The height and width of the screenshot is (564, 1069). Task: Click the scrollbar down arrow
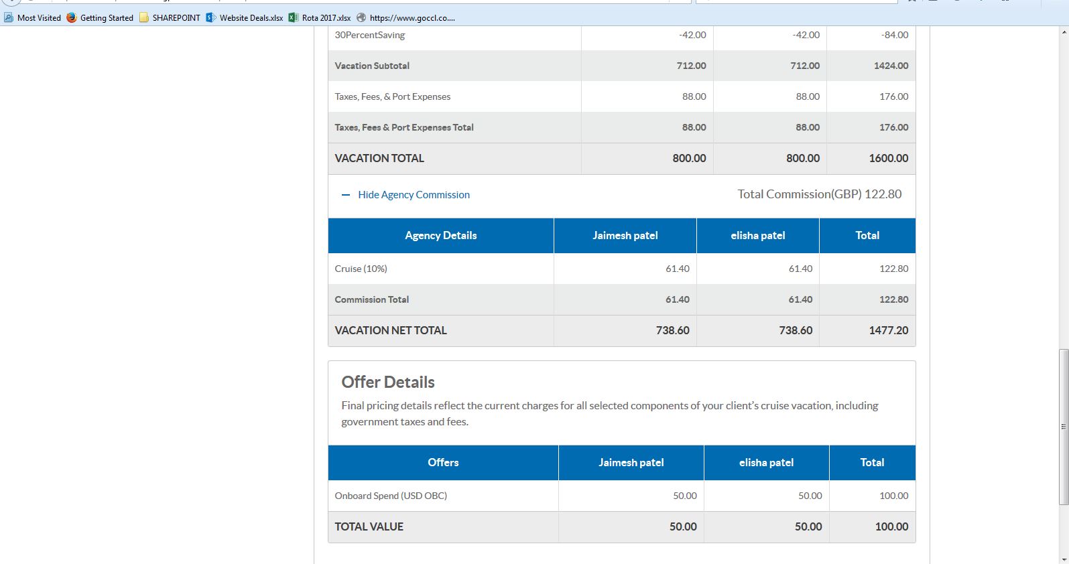[1063, 559]
